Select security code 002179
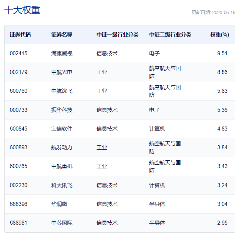Screen dimensions: 242x237 pyautogui.click(x=18, y=72)
